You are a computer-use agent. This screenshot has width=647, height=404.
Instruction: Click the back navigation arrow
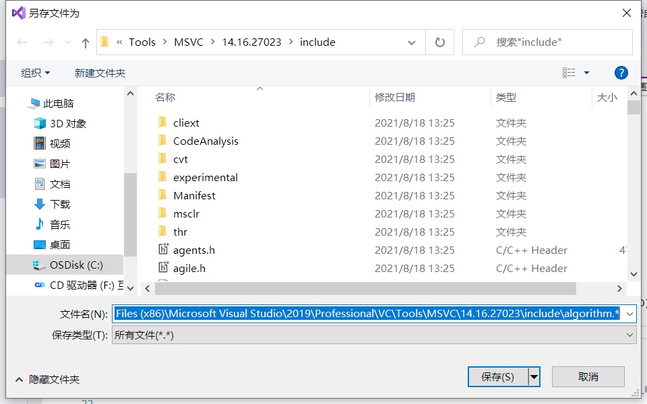click(x=22, y=42)
